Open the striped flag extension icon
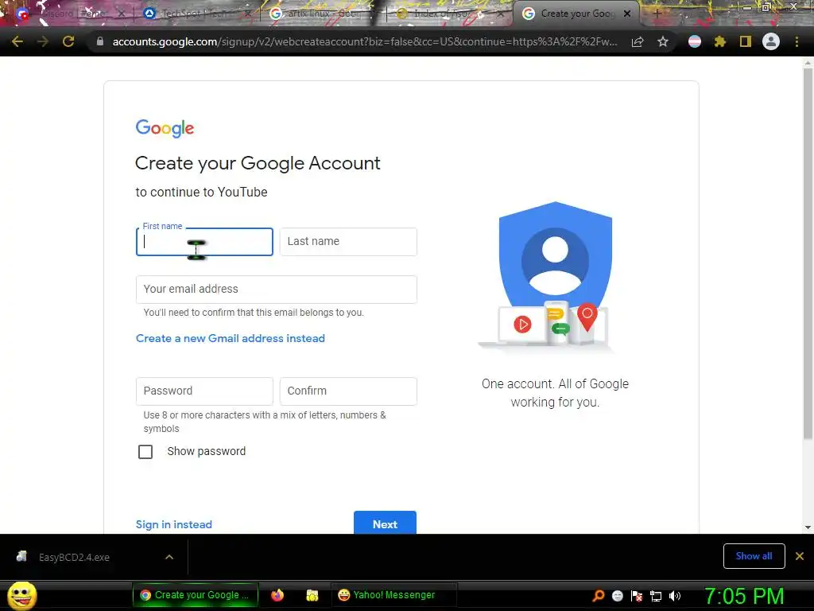Image resolution: width=814 pixels, height=611 pixels. click(x=695, y=41)
